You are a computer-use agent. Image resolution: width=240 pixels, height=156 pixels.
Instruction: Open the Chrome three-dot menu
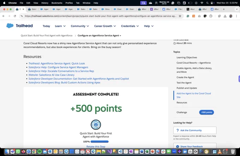(x=236, y=16)
